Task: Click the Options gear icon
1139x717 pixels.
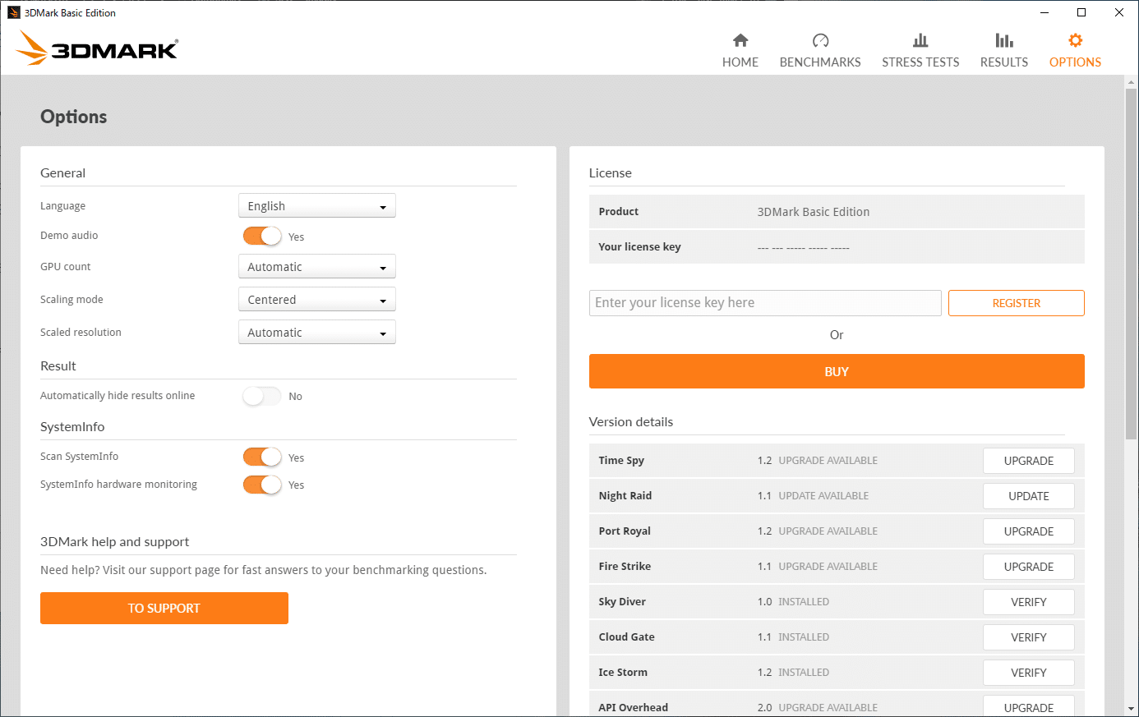Action: [1075, 40]
